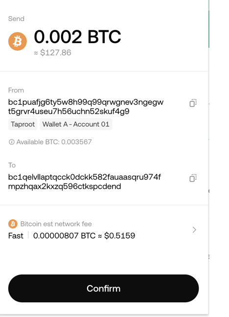This screenshot has width=229, height=317.
Task: Click the 0.002 BTC amount
Action: (x=77, y=37)
